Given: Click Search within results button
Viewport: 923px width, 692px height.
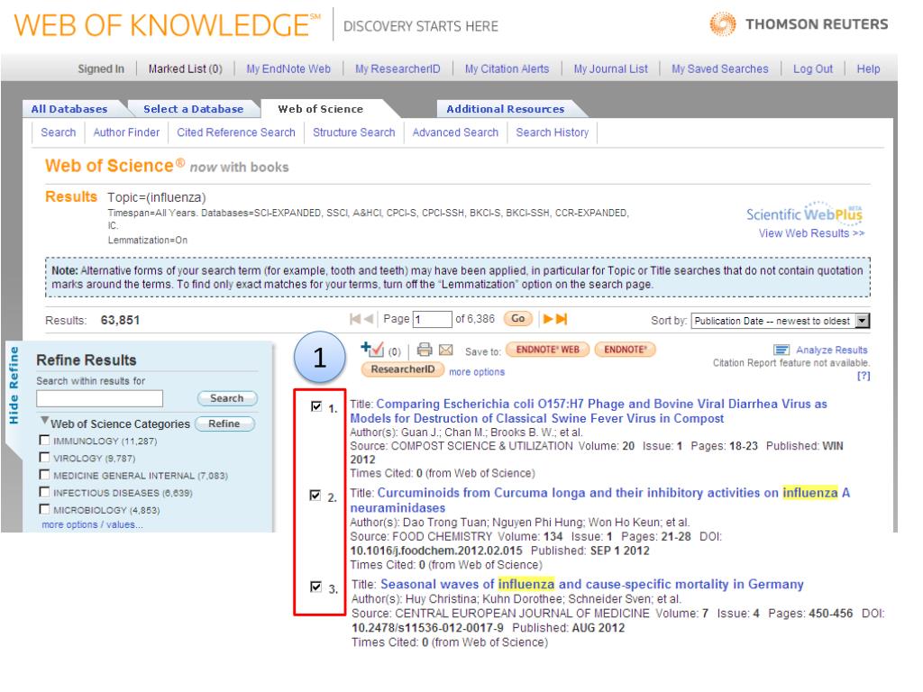Looking at the screenshot, I should pyautogui.click(x=226, y=398).
